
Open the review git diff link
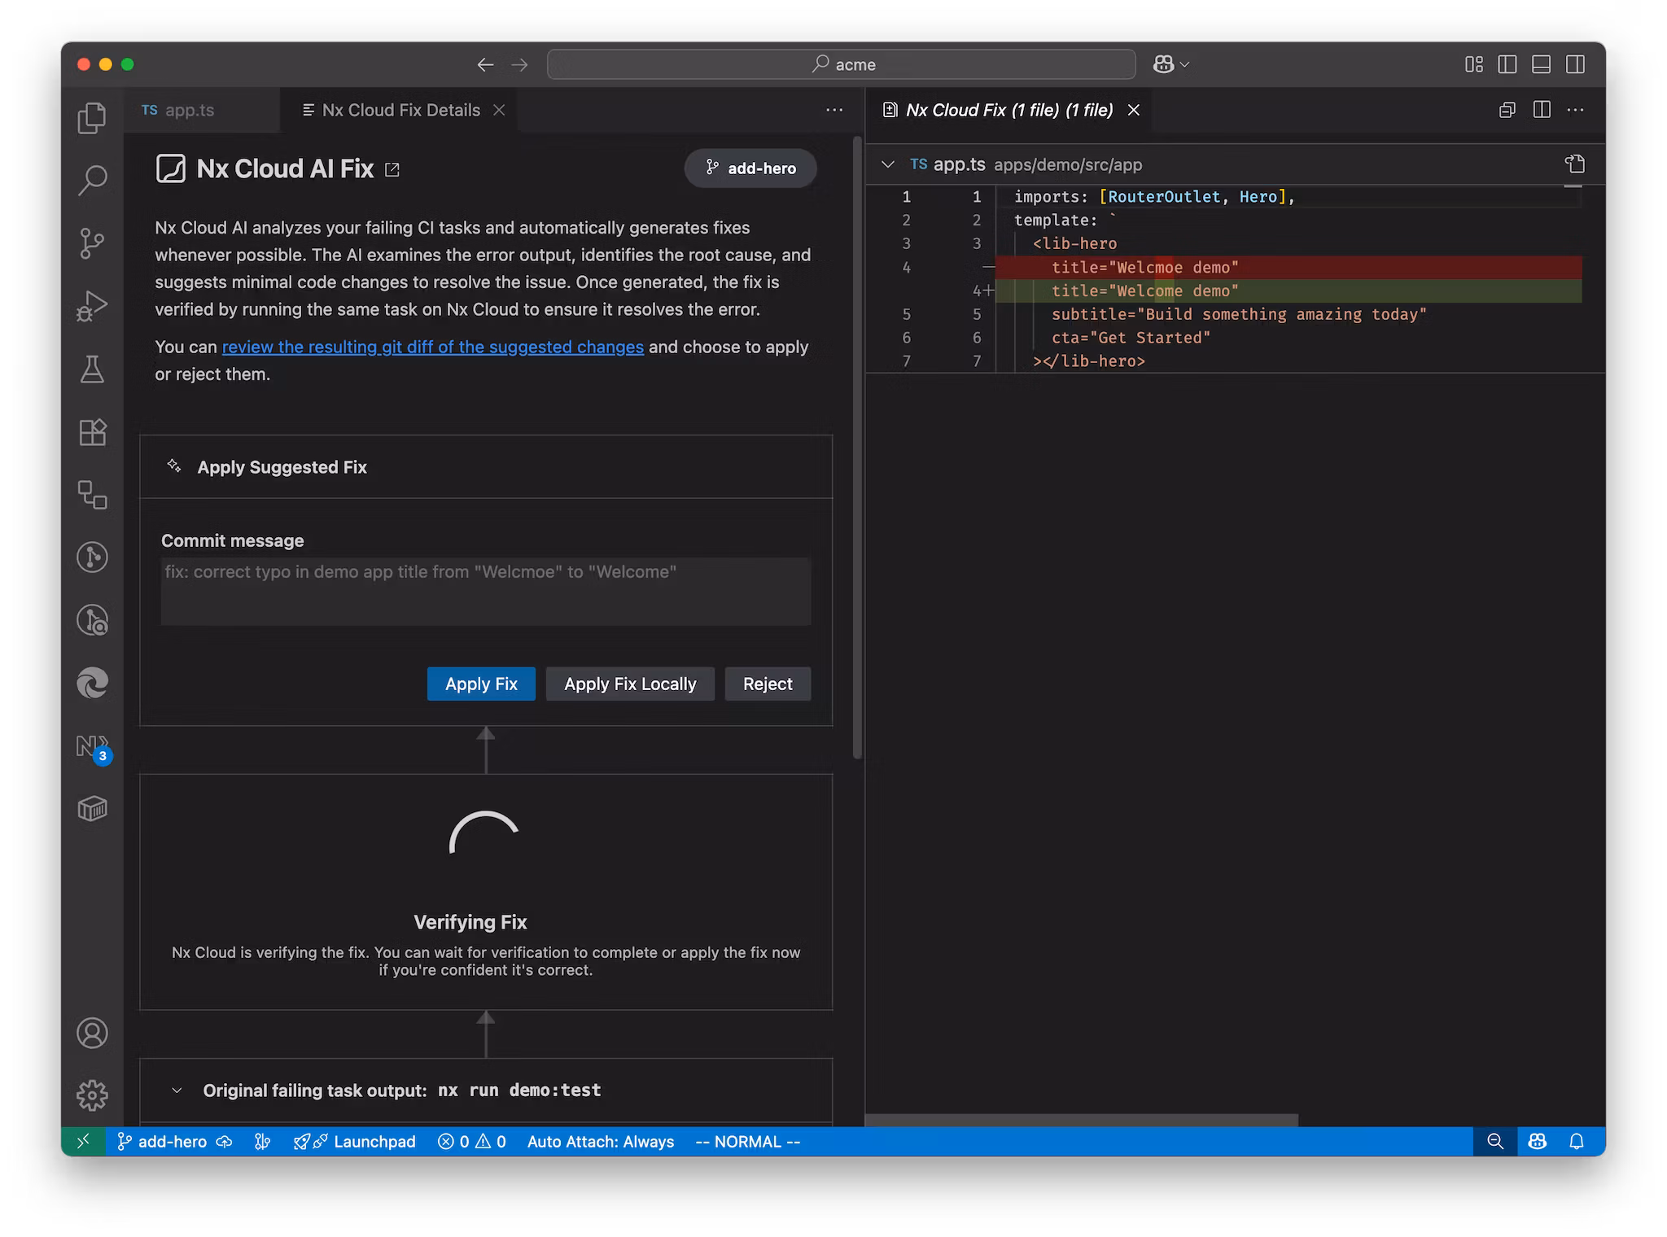pos(432,347)
